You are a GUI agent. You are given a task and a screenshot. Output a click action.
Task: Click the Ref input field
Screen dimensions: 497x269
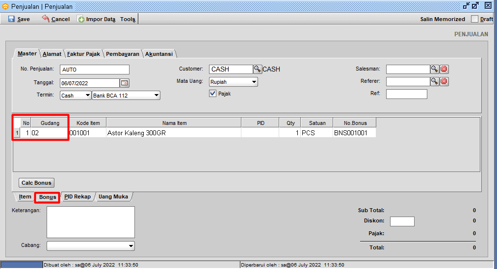click(406, 94)
